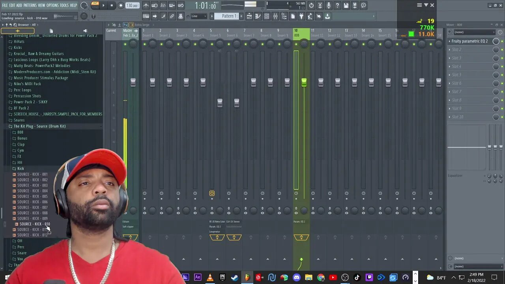
Task: Click the empty Slot 3 effect slot
Action: [x=469, y=58]
